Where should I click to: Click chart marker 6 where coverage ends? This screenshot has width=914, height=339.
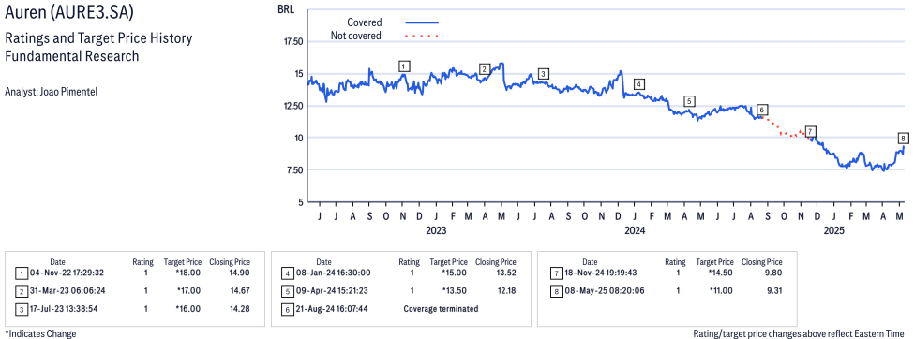point(761,110)
